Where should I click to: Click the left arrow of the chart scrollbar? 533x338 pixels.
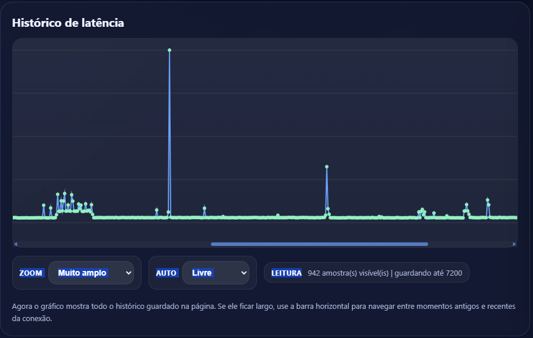pyautogui.click(x=16, y=244)
